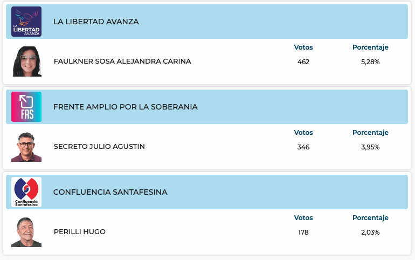Click Votos label above 462

(x=303, y=47)
